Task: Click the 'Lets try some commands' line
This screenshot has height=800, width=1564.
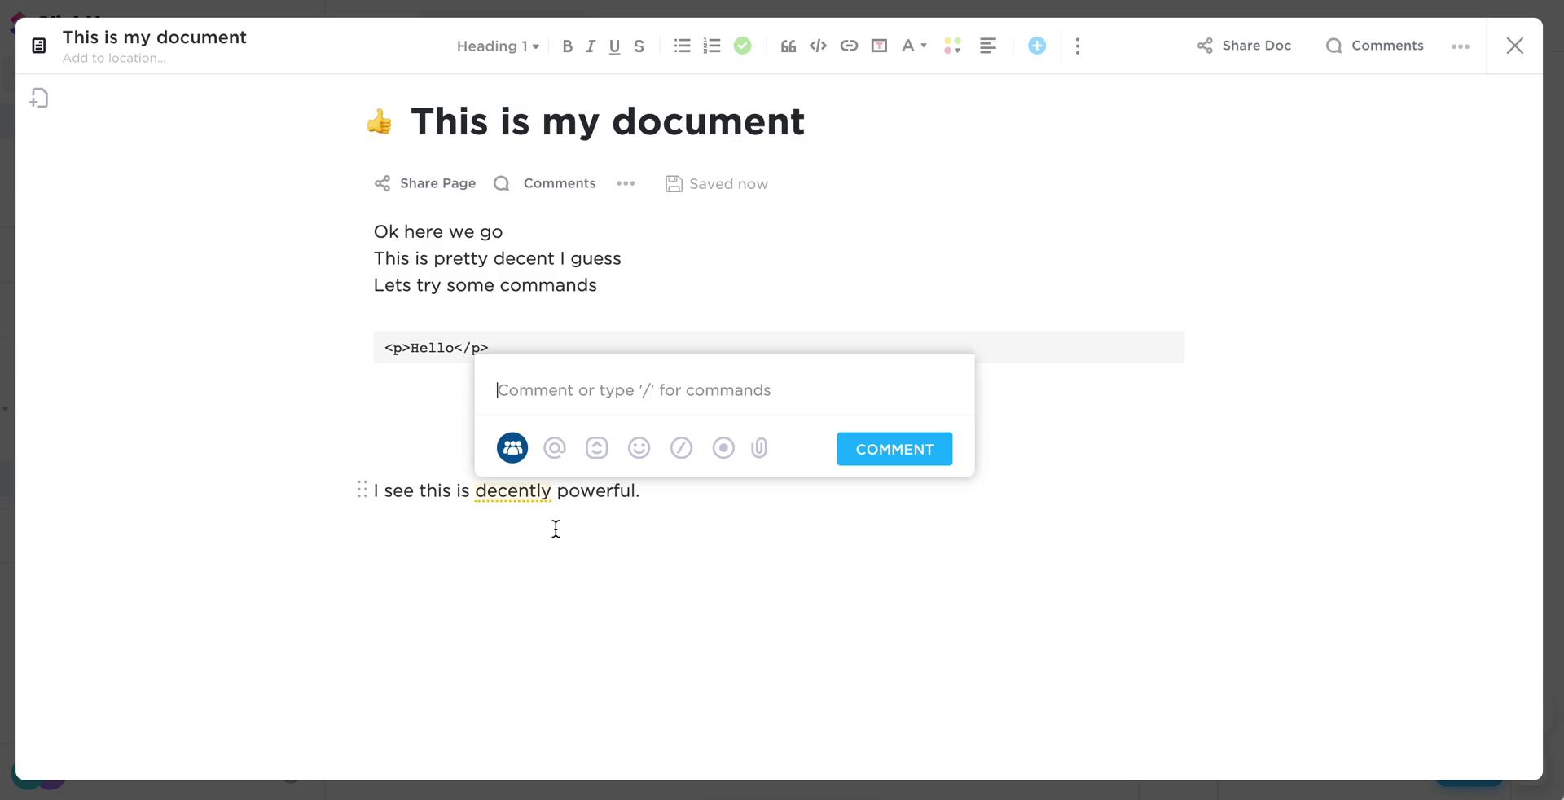Action: (485, 285)
